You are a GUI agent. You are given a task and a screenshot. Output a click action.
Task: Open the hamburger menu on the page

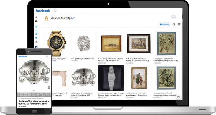pos(179,24)
